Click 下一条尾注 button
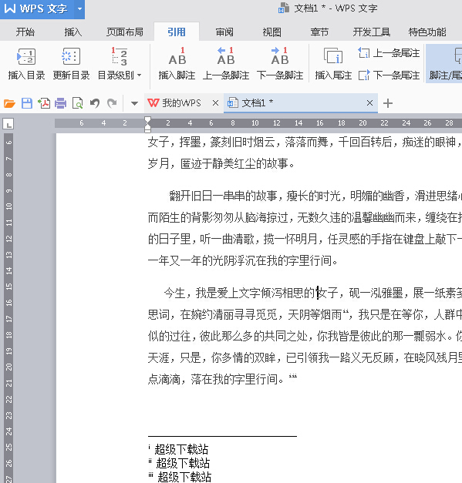This screenshot has width=462, height=483. (389, 75)
